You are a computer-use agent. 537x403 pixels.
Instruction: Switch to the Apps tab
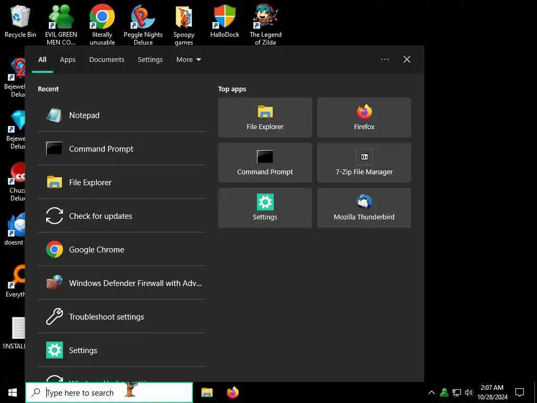pyautogui.click(x=68, y=60)
